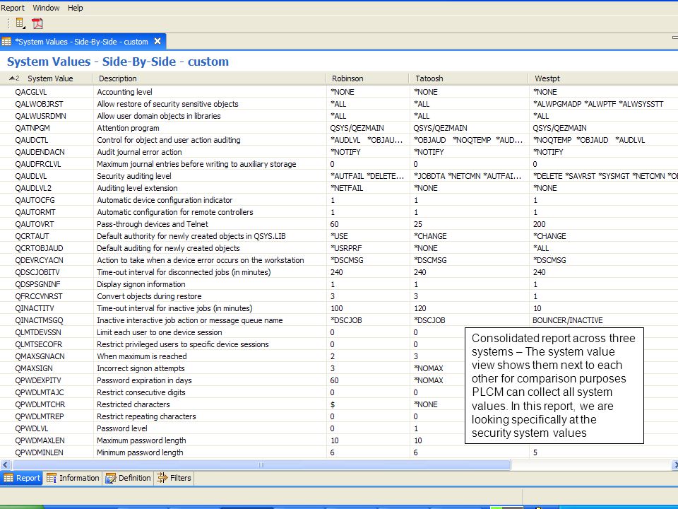
Task: Switch to the Filters bottom tab
Action: (174, 478)
